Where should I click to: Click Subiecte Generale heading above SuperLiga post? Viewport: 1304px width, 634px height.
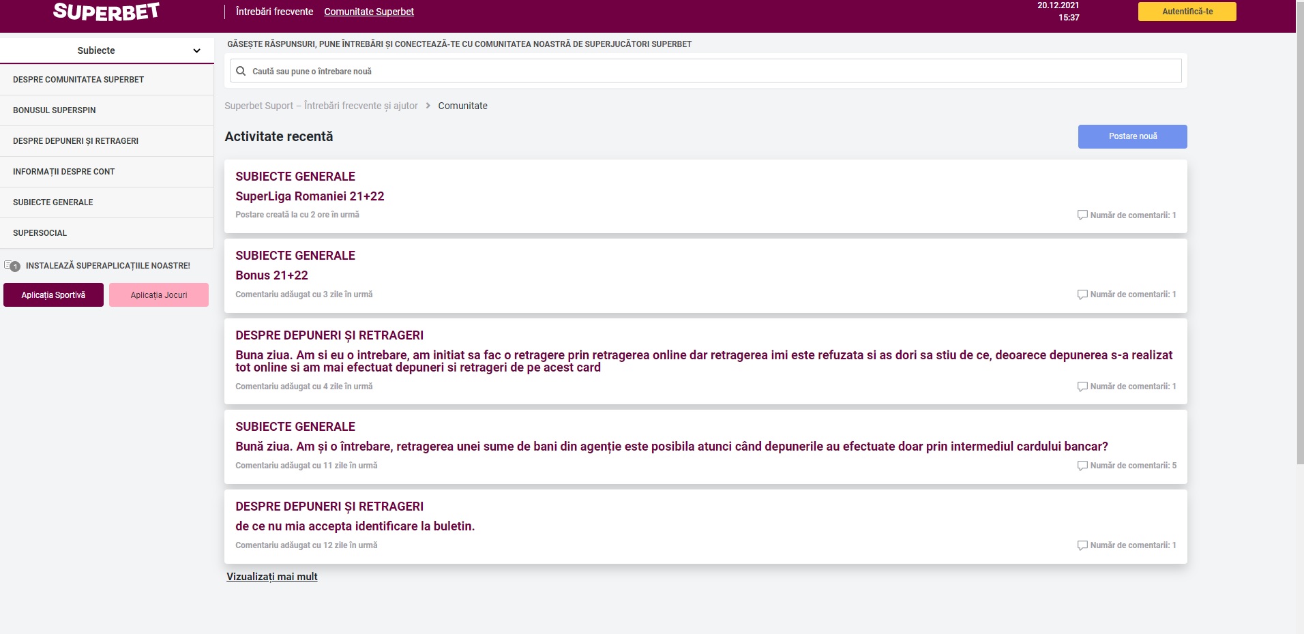coord(295,177)
